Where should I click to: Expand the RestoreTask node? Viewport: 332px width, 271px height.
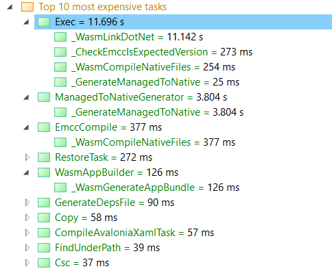coord(27,157)
